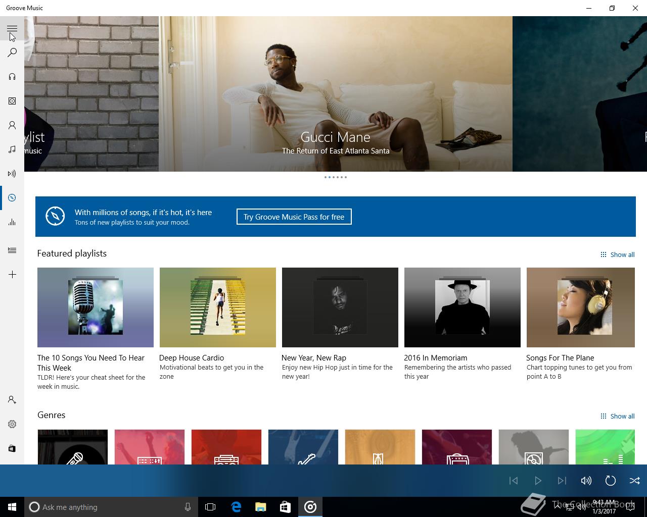Select the Explore compass icon in sidebar

[x=12, y=198]
